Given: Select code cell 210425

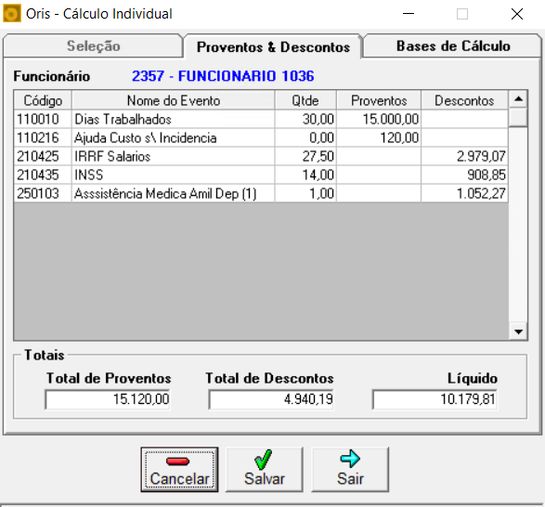Looking at the screenshot, I should pyautogui.click(x=43, y=157).
